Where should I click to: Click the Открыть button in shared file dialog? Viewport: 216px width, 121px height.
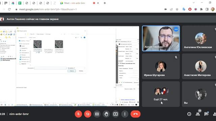pos(72,71)
